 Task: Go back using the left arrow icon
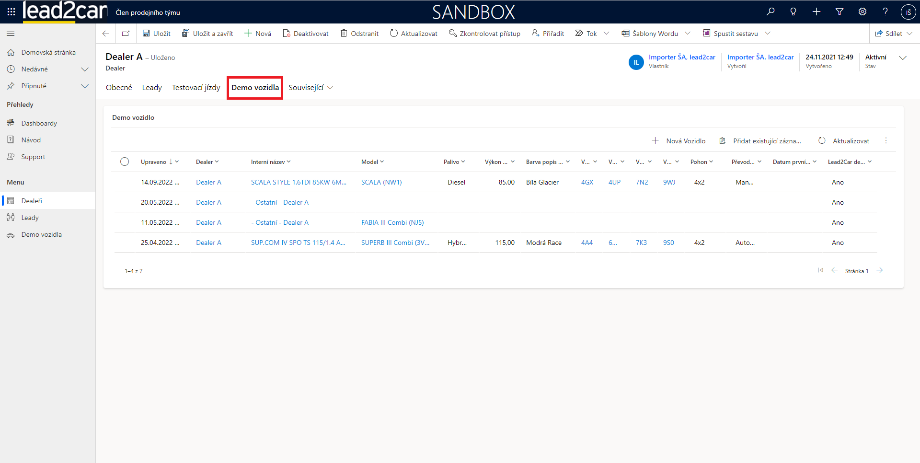point(106,34)
